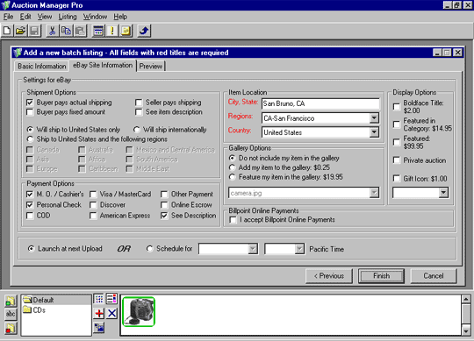474x341 pixels.
Task: Click the New document toolbar icon
Action: [7, 31]
